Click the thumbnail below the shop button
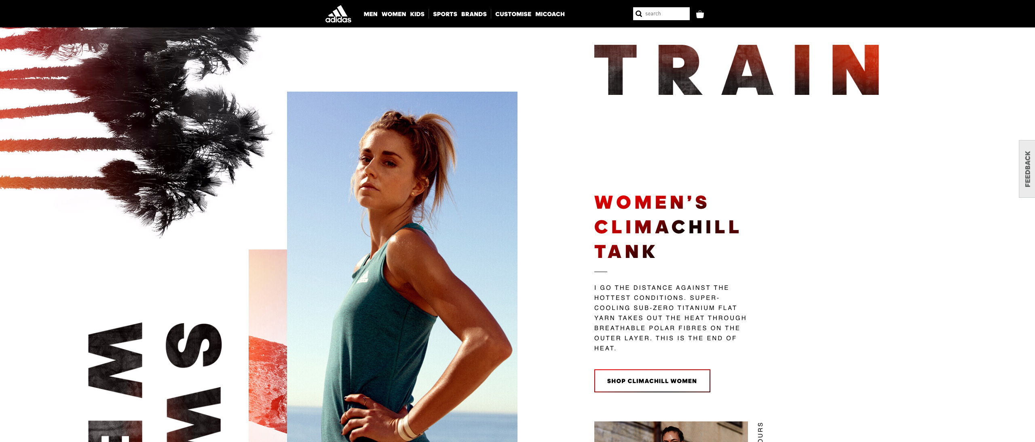Screen dimensions: 1035x442 (671, 432)
